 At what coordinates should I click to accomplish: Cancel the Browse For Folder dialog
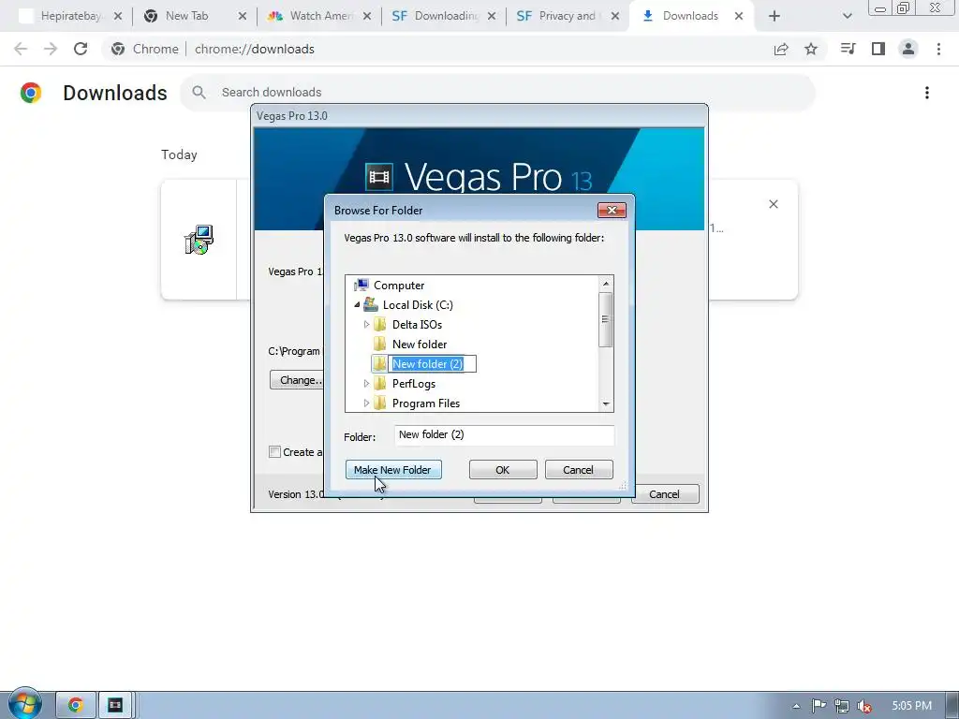coord(579,470)
